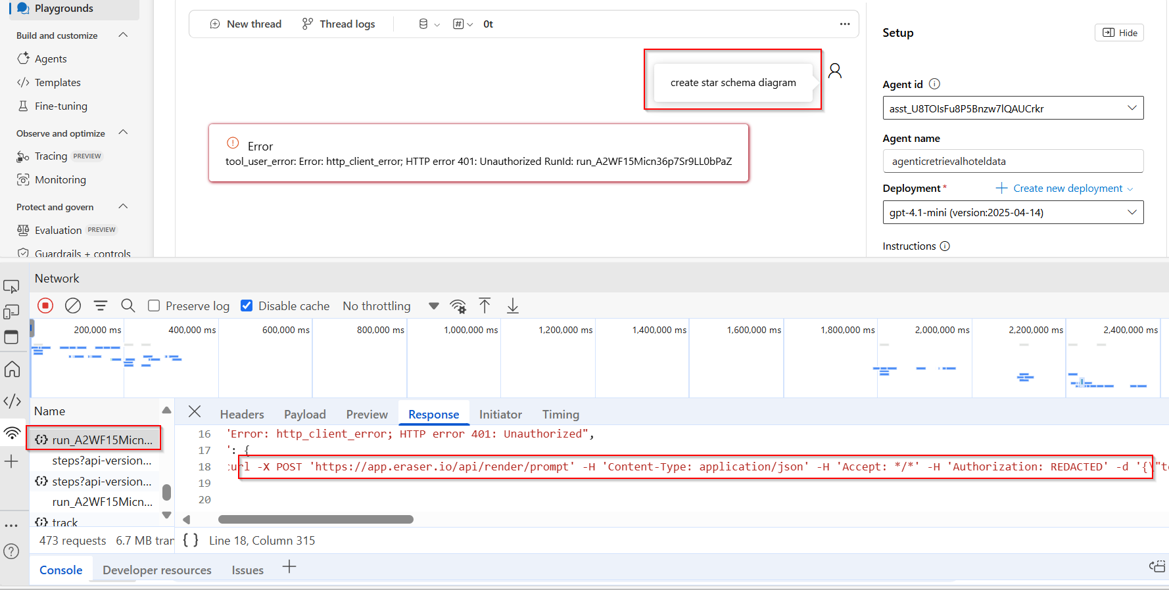Screen dimensions: 1169x590
Task: Switch to the Preview tab
Action: point(367,414)
